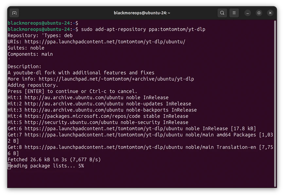Click the window title blackmoreops@ubuntu-24
This screenshot has width=284, height=196.
coord(142,13)
